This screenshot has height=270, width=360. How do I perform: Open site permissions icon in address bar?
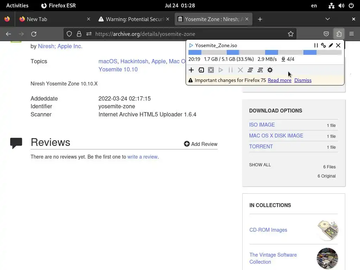pos(89,34)
